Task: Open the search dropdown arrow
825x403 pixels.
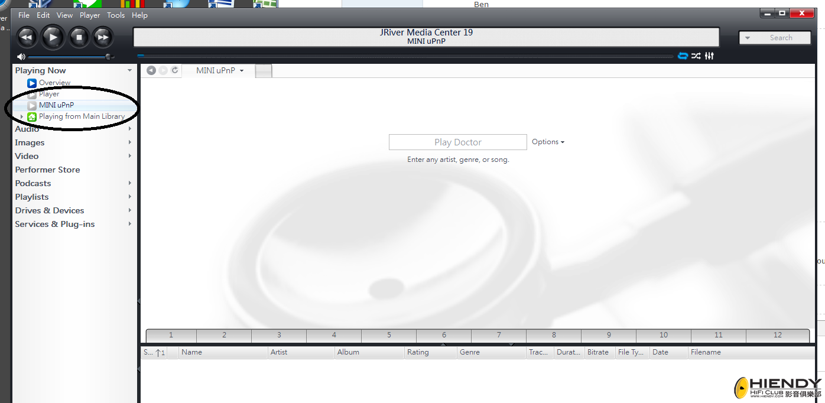Action: [x=747, y=38]
